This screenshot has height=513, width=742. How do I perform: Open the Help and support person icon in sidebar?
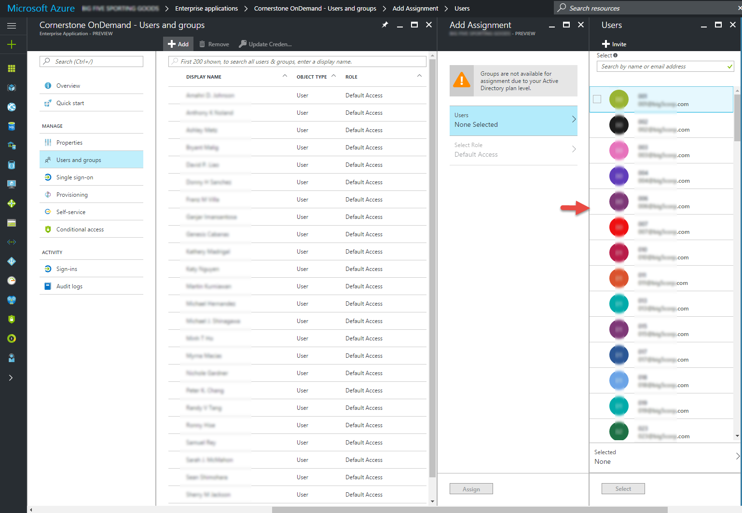tap(12, 358)
